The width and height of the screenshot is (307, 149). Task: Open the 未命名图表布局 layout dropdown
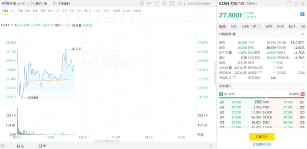pos(199,4)
